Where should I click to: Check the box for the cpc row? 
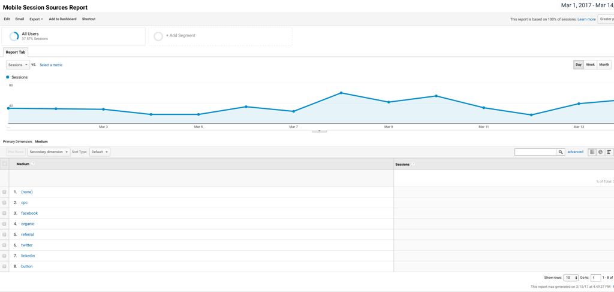point(4,202)
